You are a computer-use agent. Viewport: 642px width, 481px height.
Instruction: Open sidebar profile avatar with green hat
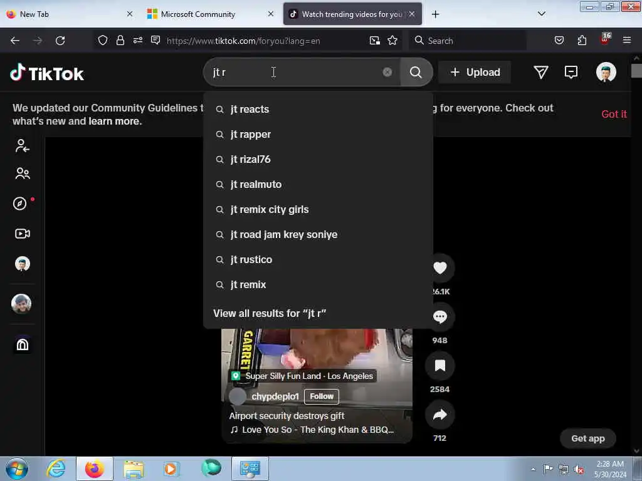click(22, 264)
